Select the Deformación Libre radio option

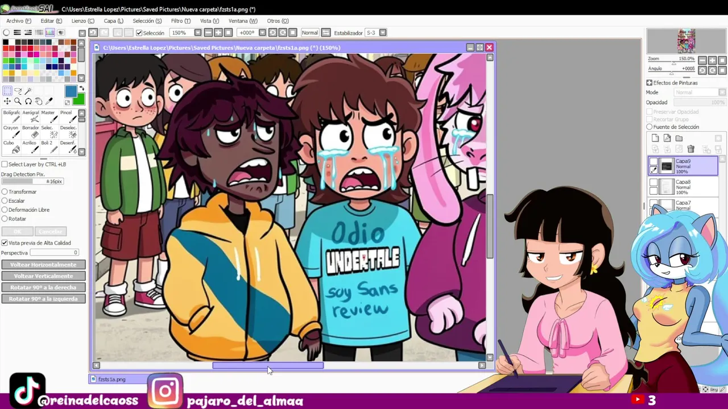click(x=5, y=210)
